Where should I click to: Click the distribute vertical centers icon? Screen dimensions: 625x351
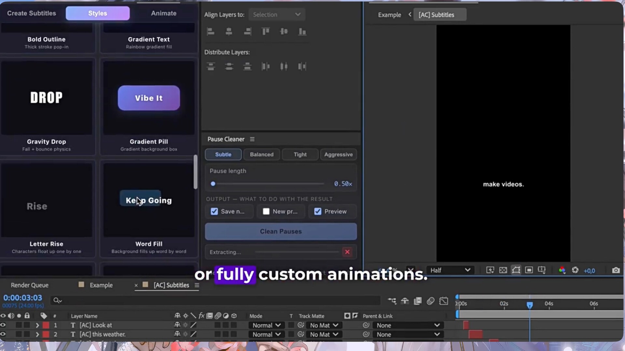(x=229, y=67)
